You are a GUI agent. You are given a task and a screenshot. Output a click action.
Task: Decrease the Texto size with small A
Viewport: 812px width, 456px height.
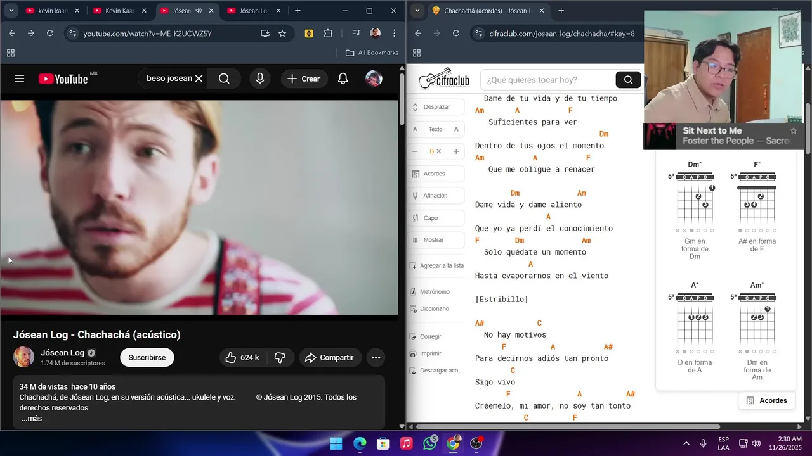point(415,129)
